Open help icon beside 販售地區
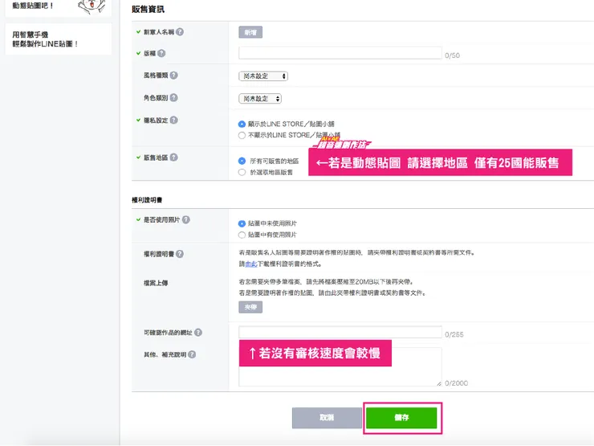Image resolution: width=594 pixels, height=446 pixels. [174, 158]
